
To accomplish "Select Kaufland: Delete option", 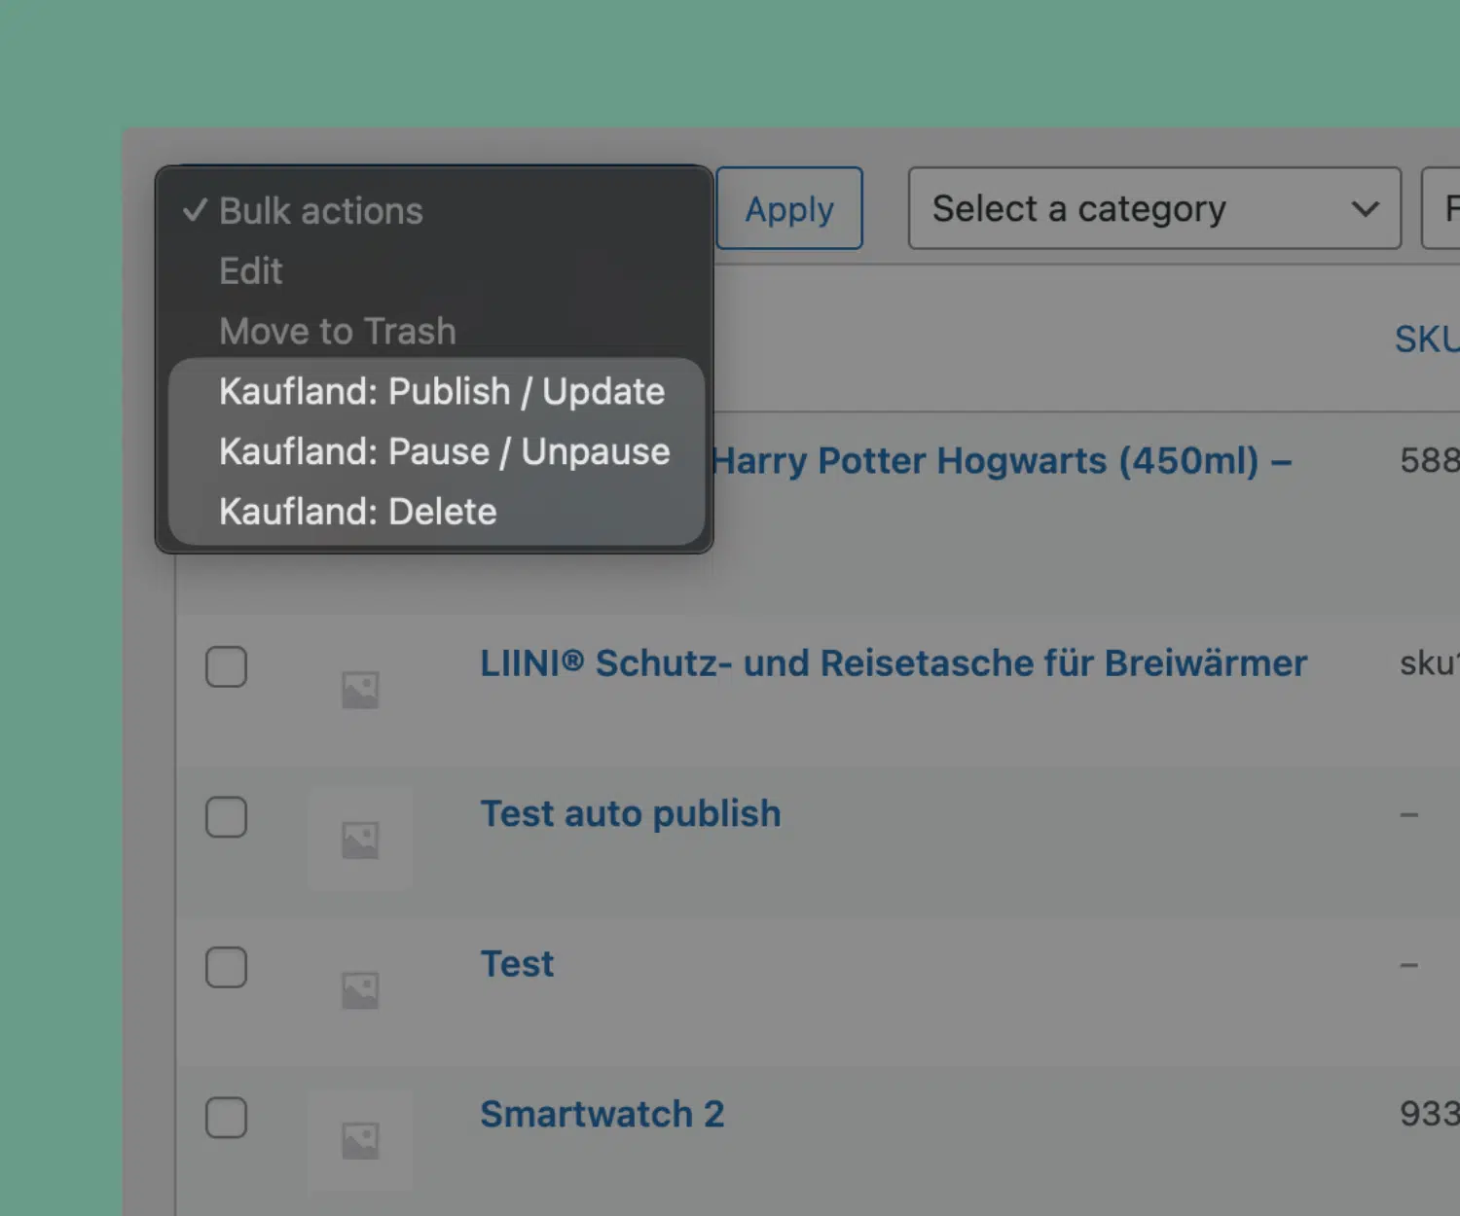I will coord(434,512).
